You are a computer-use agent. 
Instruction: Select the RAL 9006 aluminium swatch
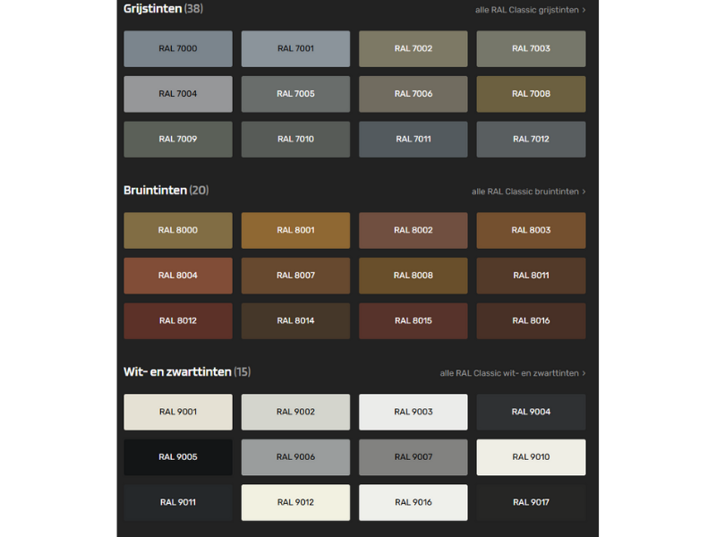point(295,457)
